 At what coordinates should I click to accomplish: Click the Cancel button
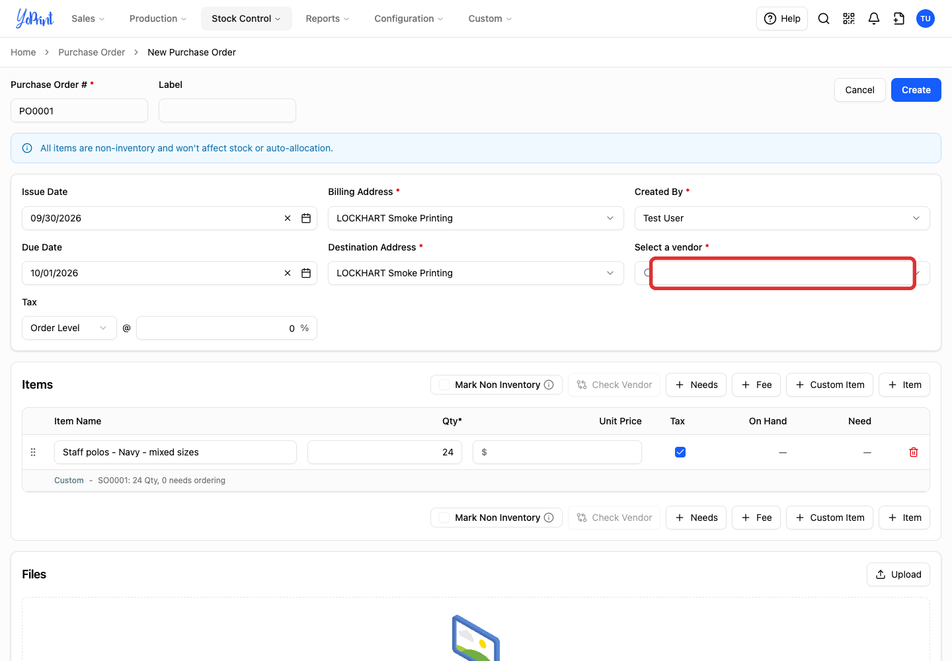click(x=859, y=90)
